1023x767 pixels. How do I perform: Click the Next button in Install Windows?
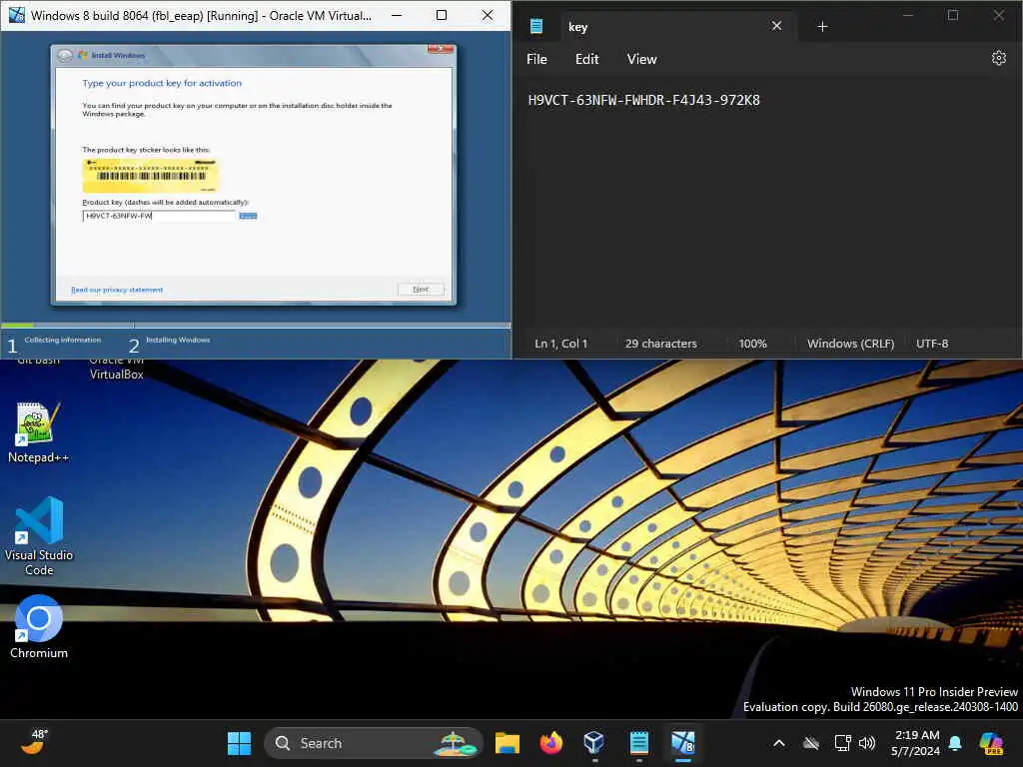click(x=421, y=289)
